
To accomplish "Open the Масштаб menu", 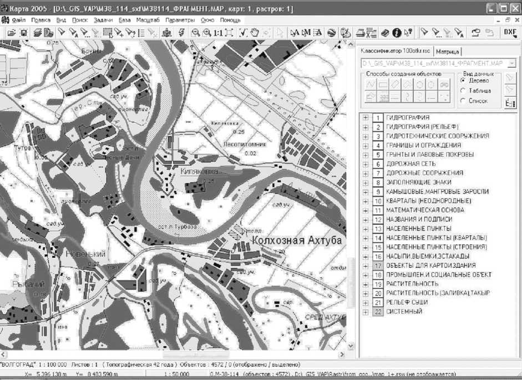I will [x=148, y=20].
